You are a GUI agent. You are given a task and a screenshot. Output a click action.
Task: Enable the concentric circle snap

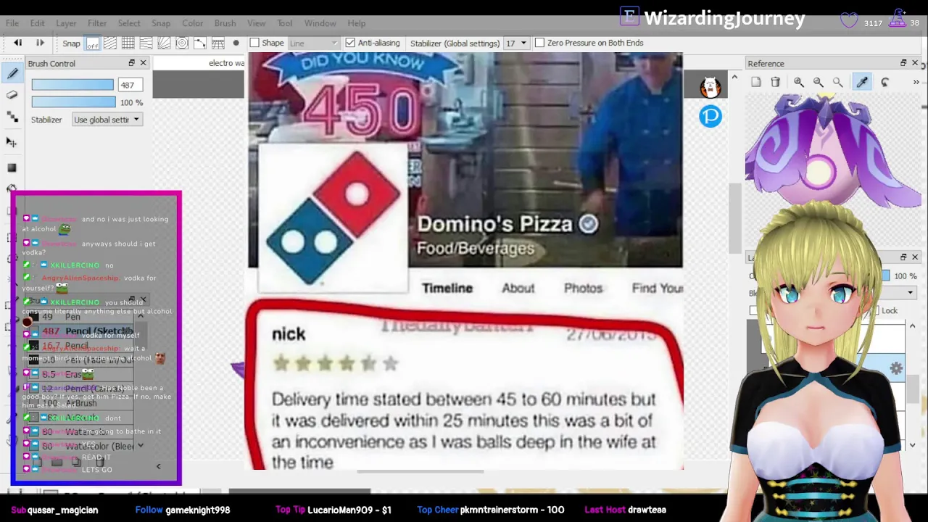(x=182, y=43)
